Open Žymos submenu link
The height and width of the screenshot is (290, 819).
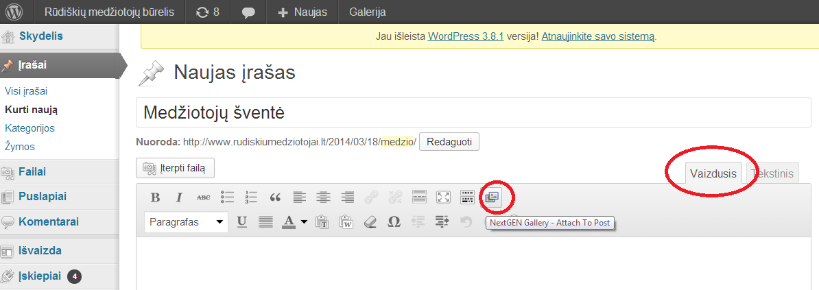20,147
